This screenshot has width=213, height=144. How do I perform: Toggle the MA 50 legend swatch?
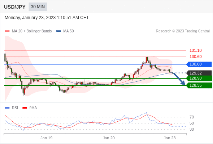[58, 31]
